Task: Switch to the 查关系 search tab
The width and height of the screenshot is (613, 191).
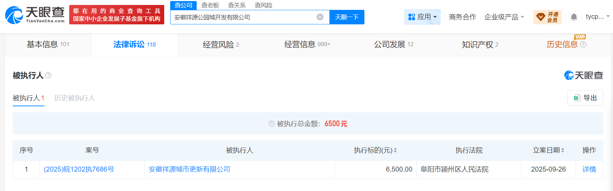Action: 237,5
